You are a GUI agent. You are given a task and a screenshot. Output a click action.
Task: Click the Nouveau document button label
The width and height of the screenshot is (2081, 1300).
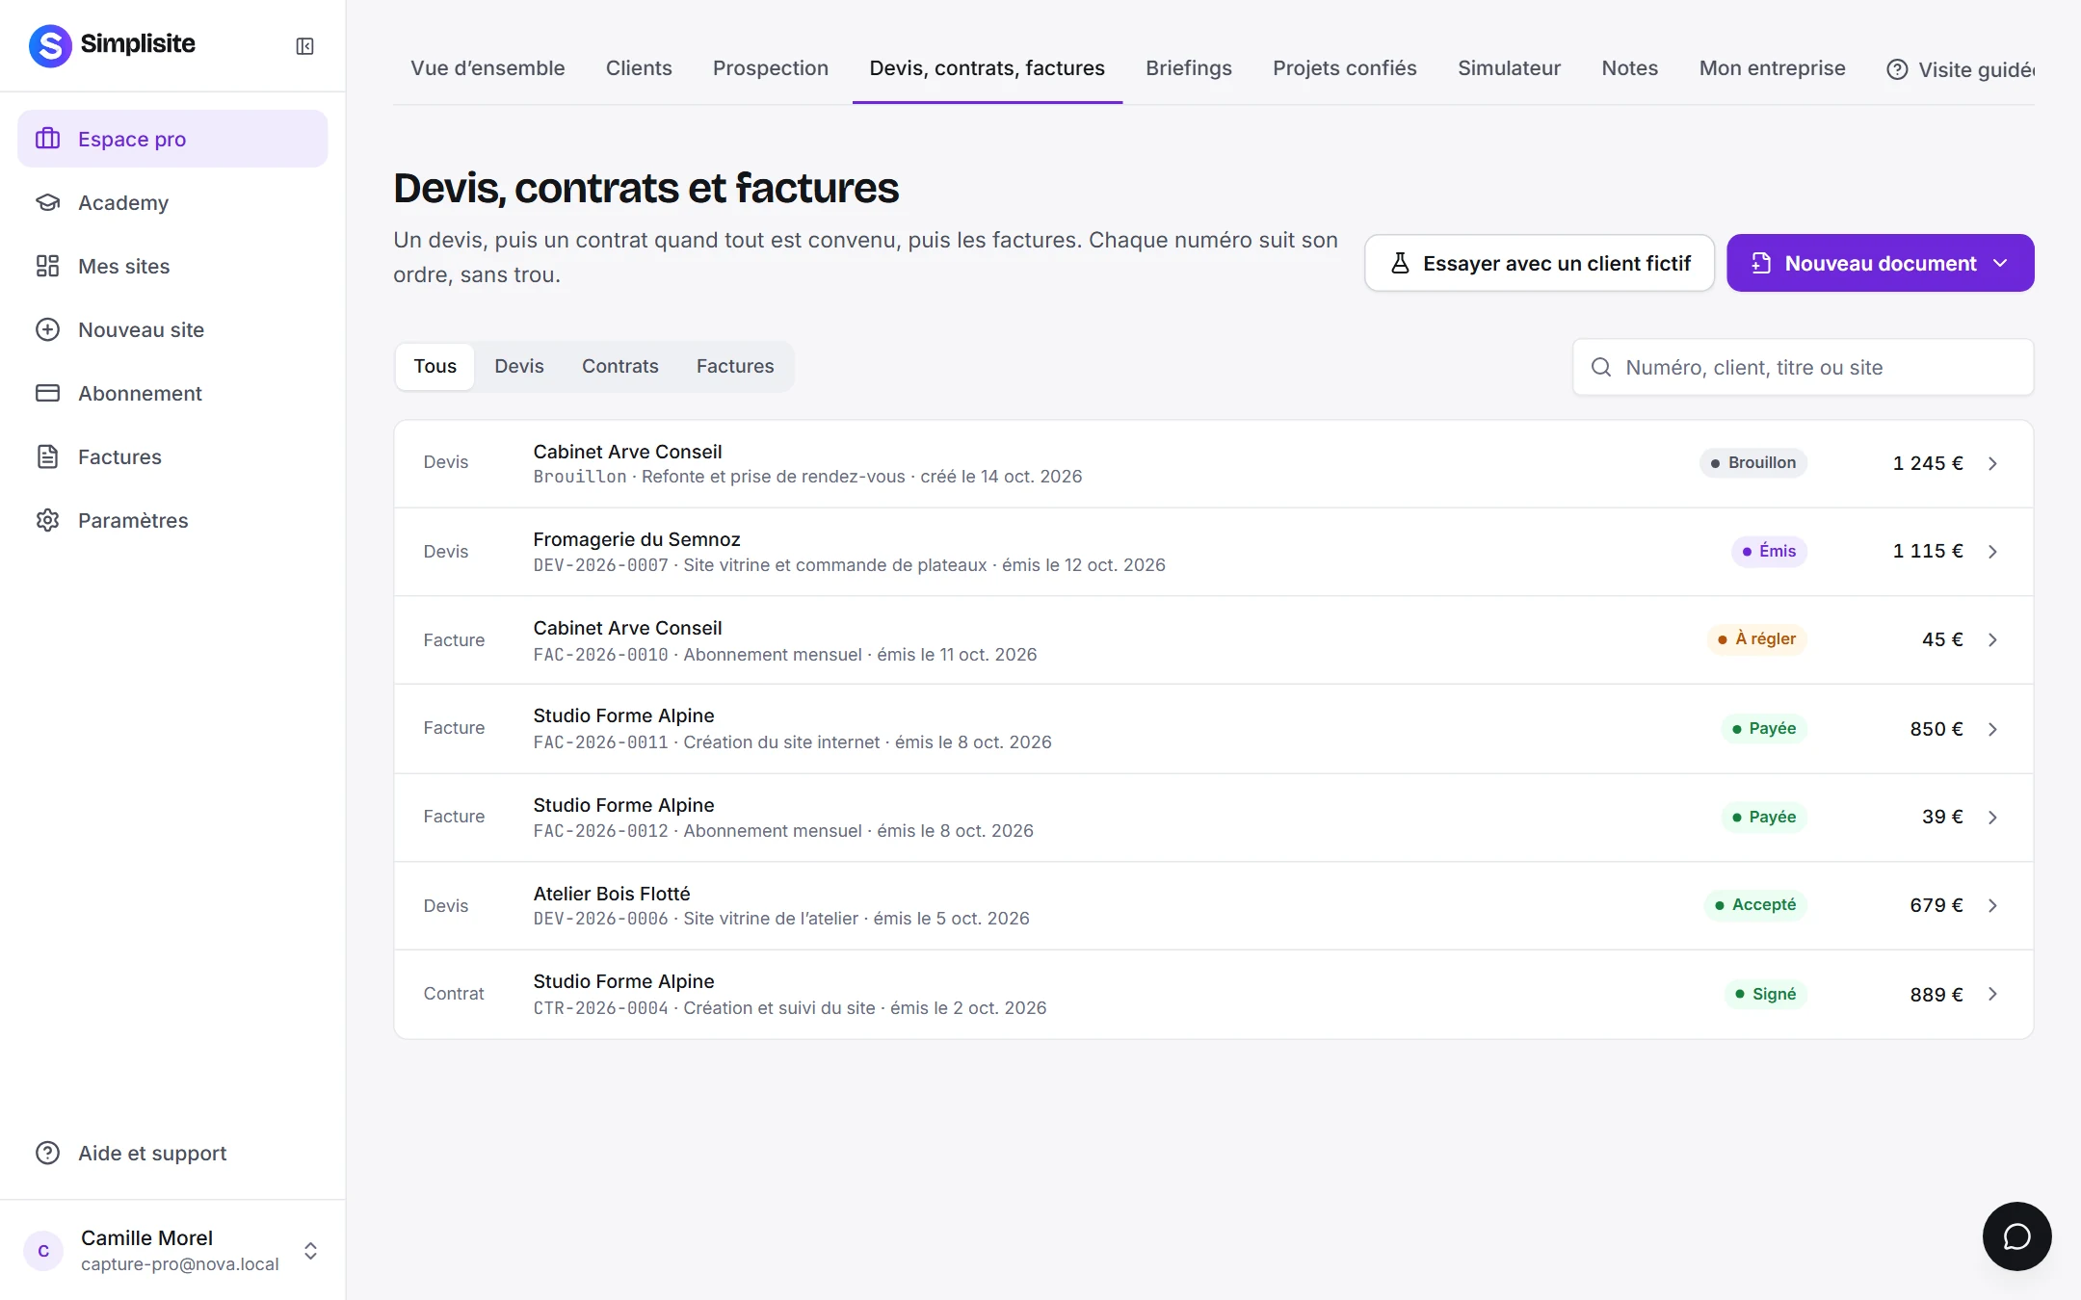tap(1881, 263)
